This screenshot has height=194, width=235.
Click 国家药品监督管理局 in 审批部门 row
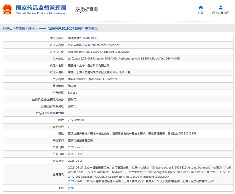click(x=80, y=140)
